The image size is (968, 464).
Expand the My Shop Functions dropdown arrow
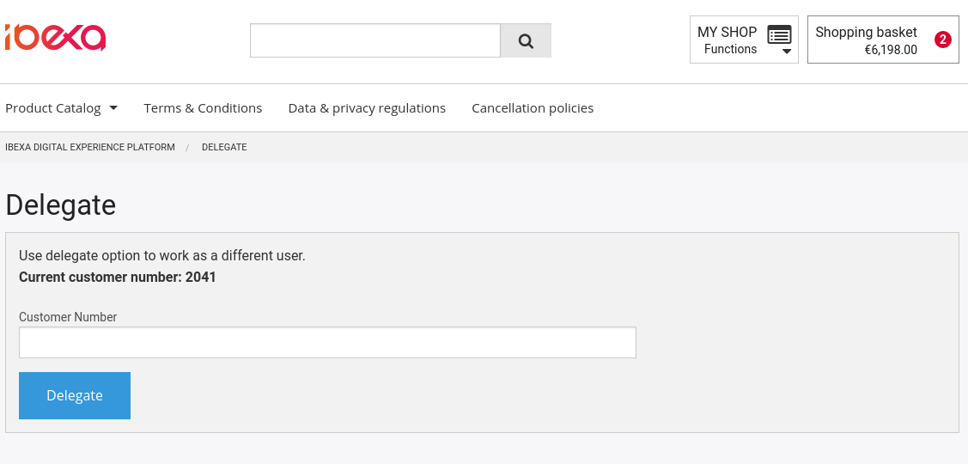(787, 52)
